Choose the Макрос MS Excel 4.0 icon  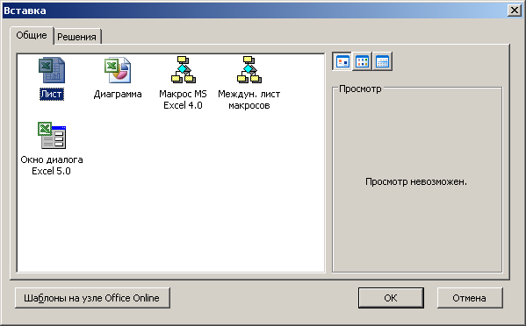coord(184,69)
